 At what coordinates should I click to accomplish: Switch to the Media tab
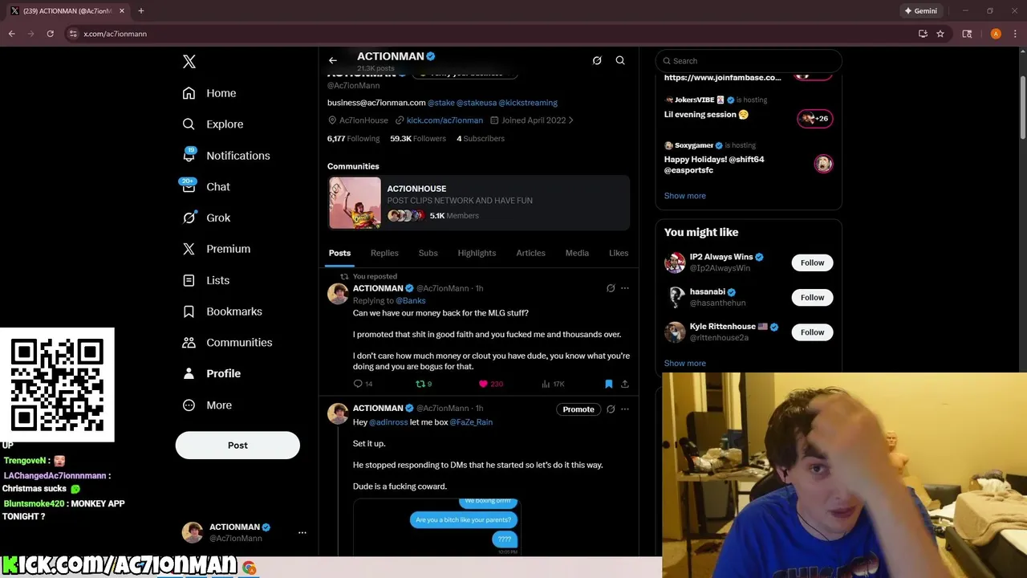tap(577, 253)
